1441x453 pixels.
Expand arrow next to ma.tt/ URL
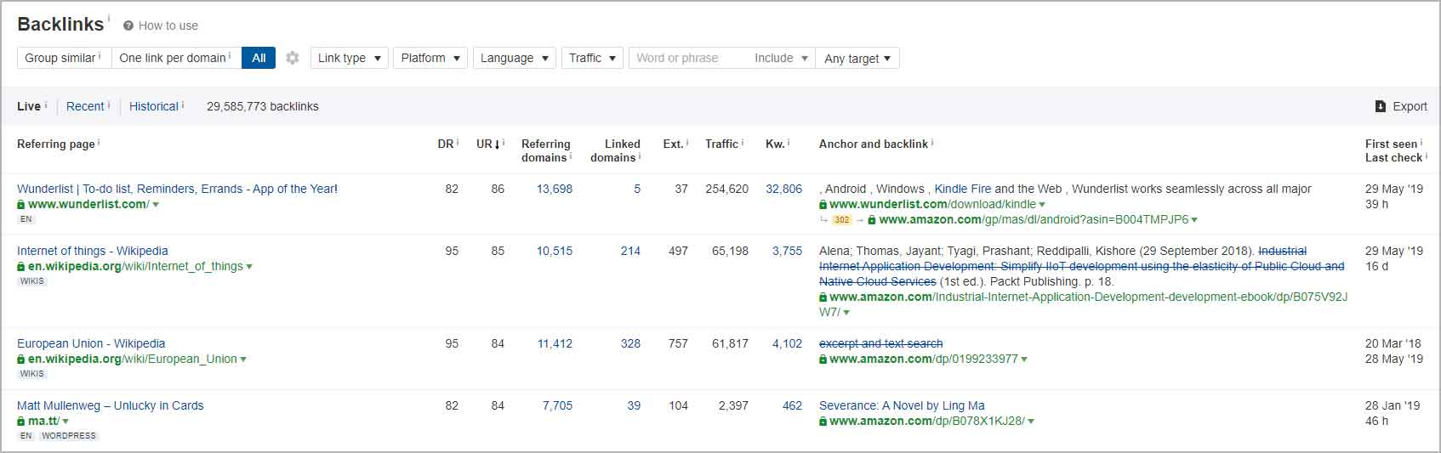point(65,422)
